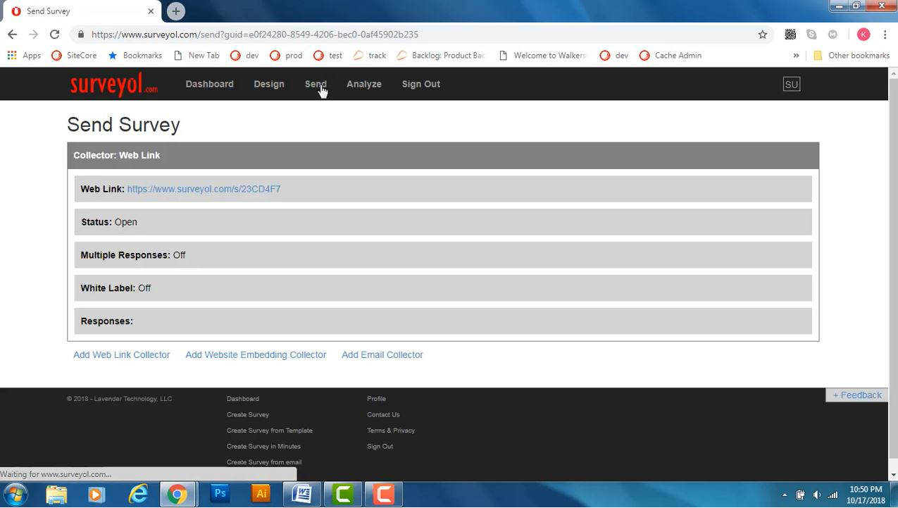Open Illustrator from the taskbar
The image size is (898, 508).
point(261,495)
